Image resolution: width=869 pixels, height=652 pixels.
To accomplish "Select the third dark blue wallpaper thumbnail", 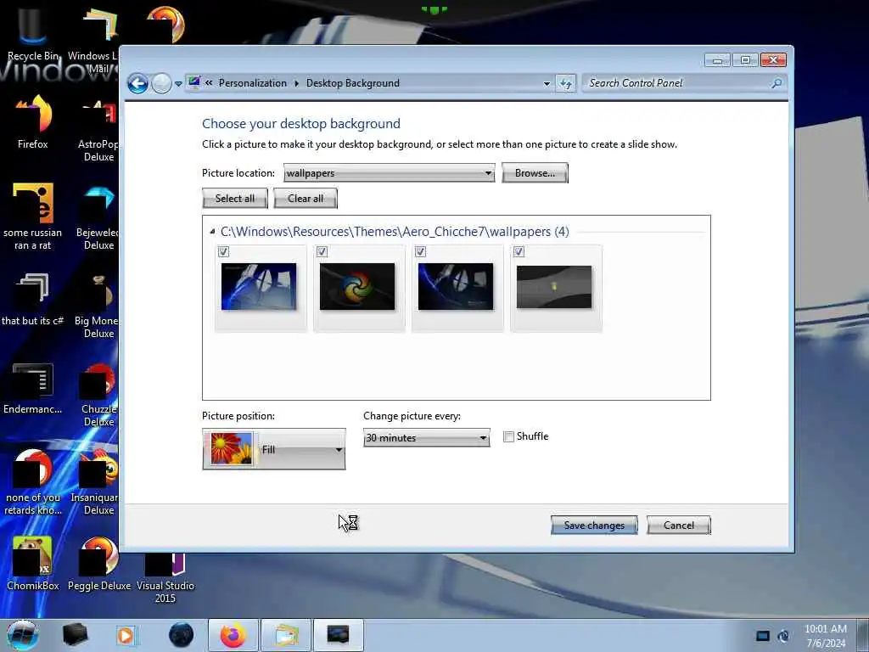I will (x=456, y=287).
